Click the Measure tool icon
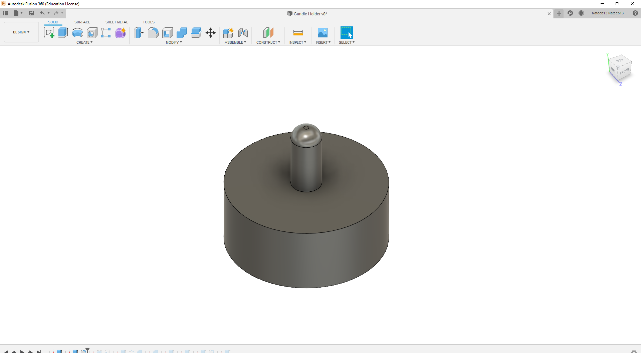Viewport: 641px width, 353px height. point(298,33)
